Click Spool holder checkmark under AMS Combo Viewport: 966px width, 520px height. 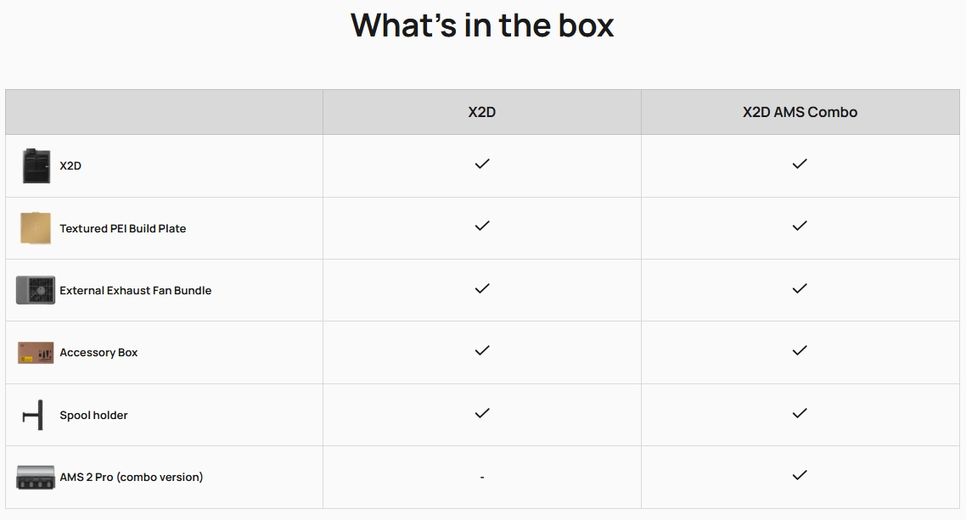pyautogui.click(x=800, y=413)
